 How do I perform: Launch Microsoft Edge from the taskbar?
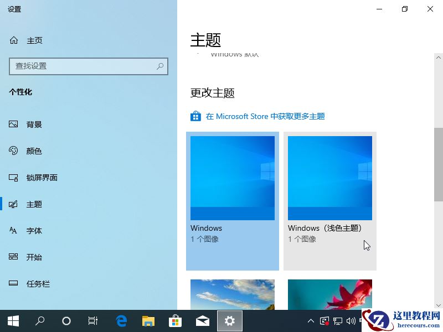[121, 320]
